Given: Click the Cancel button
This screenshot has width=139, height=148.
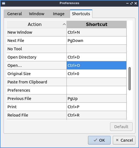Looking at the screenshot, I should tap(124, 140).
